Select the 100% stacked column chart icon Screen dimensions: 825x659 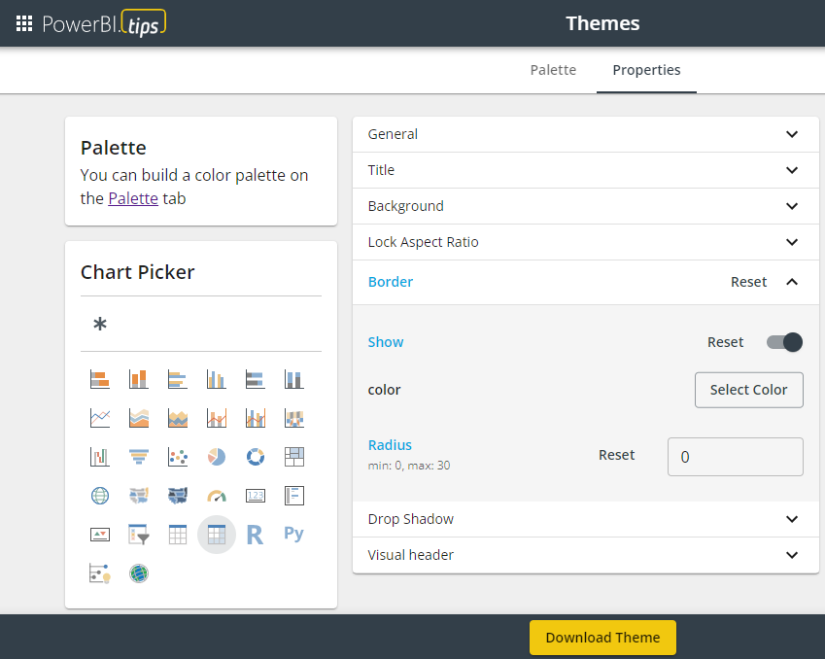tap(294, 379)
